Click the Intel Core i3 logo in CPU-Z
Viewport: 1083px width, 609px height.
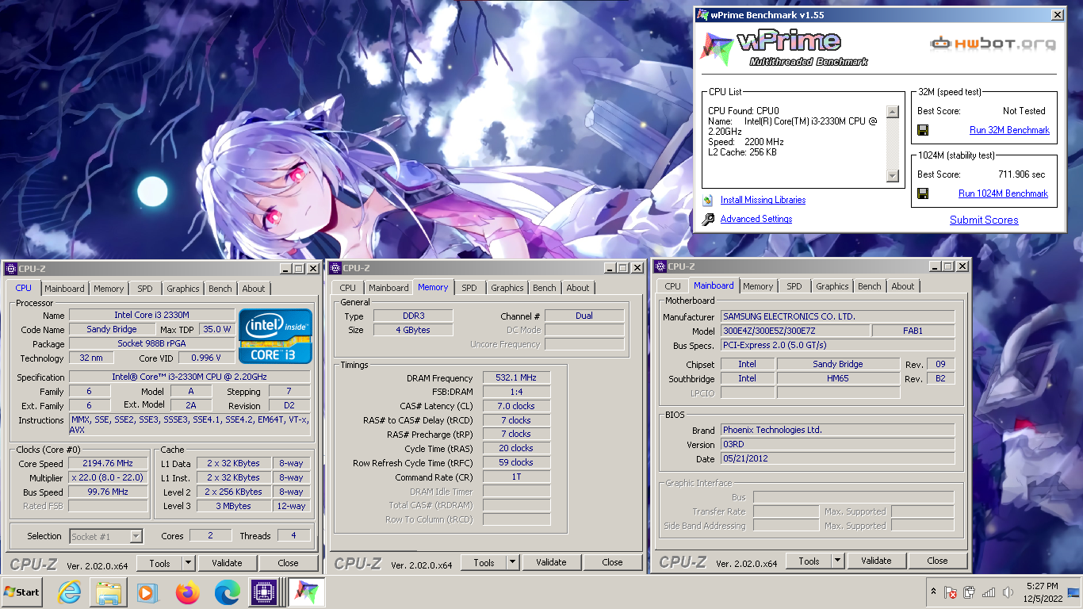coord(275,335)
